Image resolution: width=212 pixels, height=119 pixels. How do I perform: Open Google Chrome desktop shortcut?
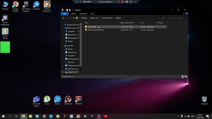click(16, 6)
